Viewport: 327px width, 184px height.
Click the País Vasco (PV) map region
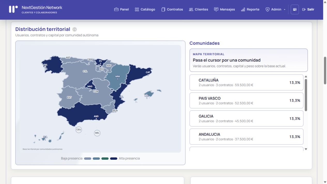(100, 62)
